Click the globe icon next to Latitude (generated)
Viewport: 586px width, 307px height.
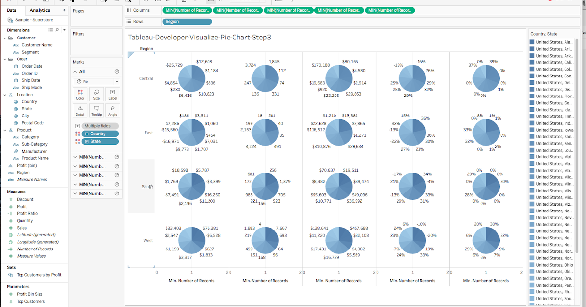(11, 234)
